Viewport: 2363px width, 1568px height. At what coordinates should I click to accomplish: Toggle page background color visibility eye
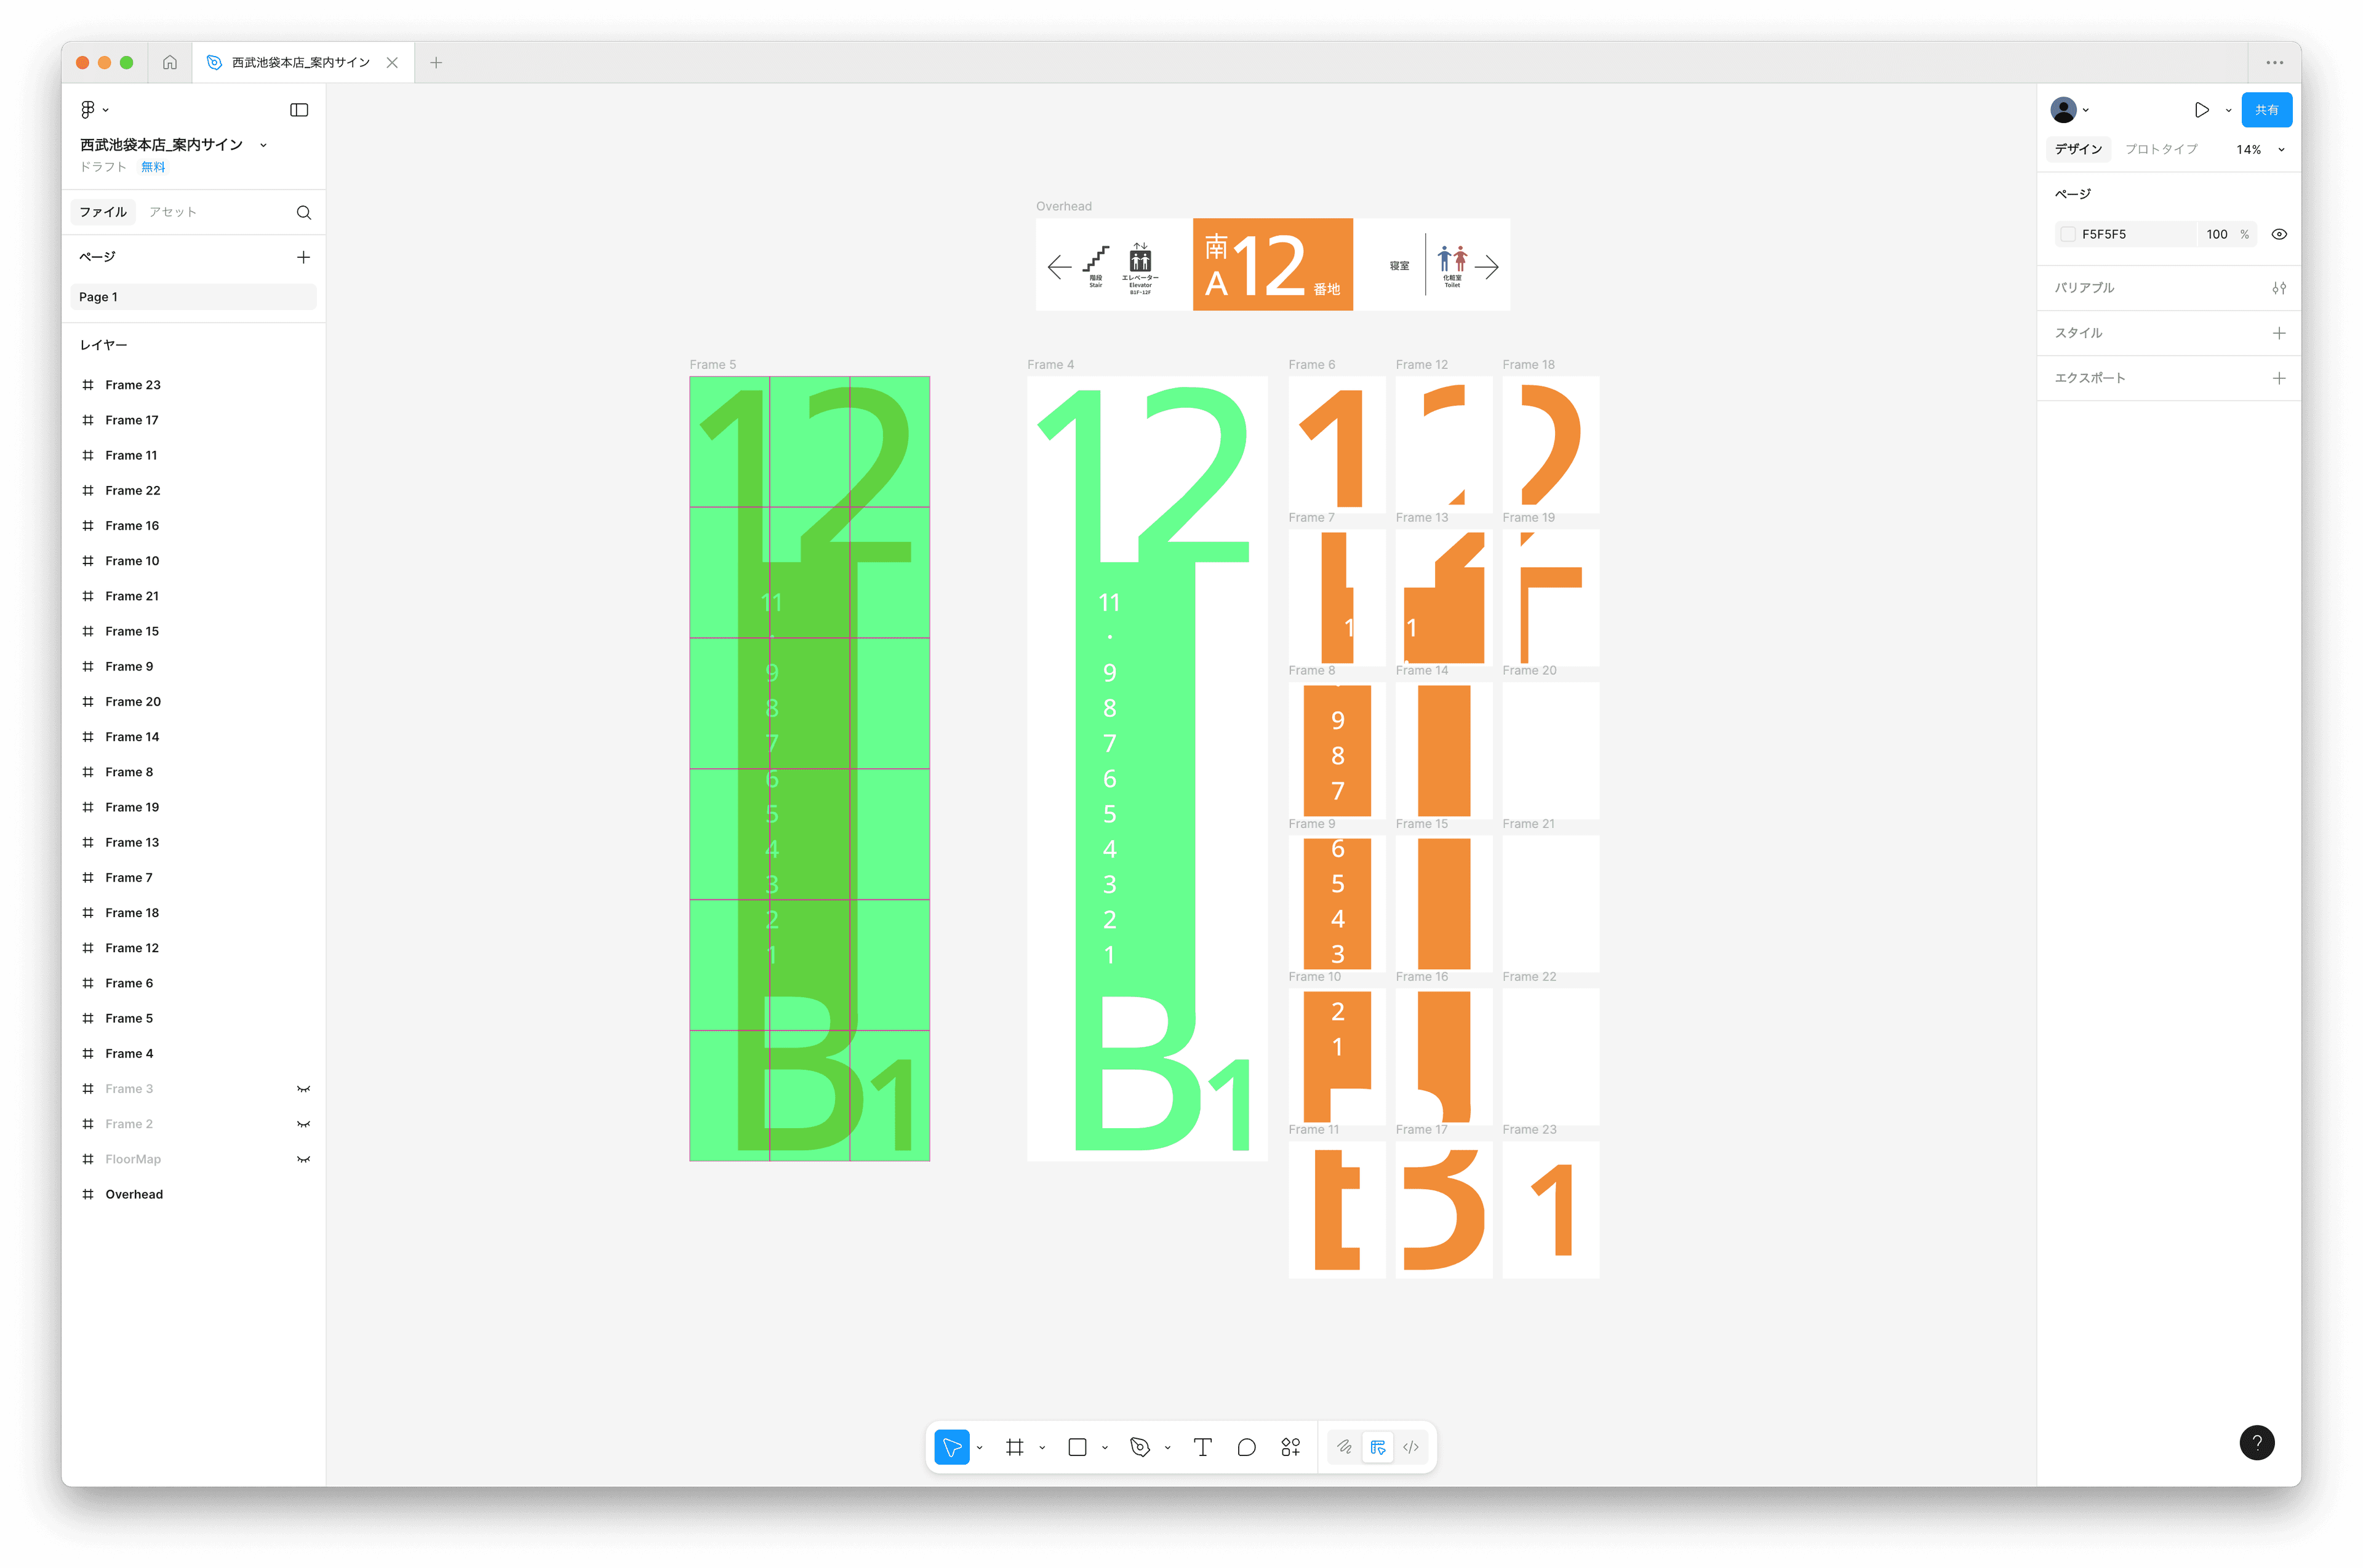pos(2279,234)
